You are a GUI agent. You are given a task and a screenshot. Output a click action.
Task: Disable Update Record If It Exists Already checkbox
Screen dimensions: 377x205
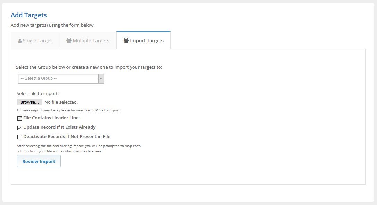click(20, 128)
